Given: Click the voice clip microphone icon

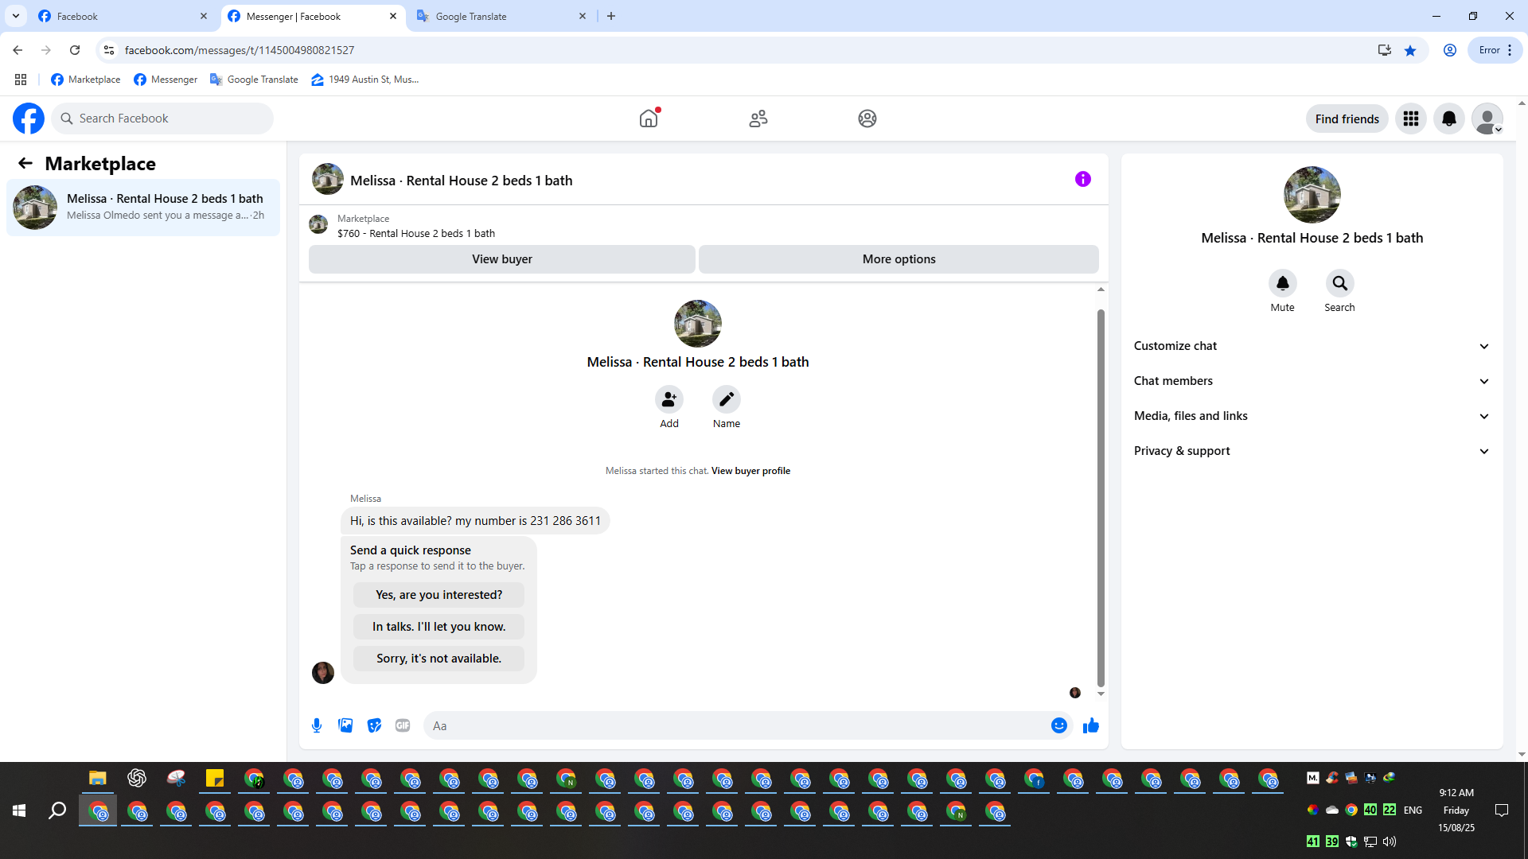Looking at the screenshot, I should click(x=317, y=725).
